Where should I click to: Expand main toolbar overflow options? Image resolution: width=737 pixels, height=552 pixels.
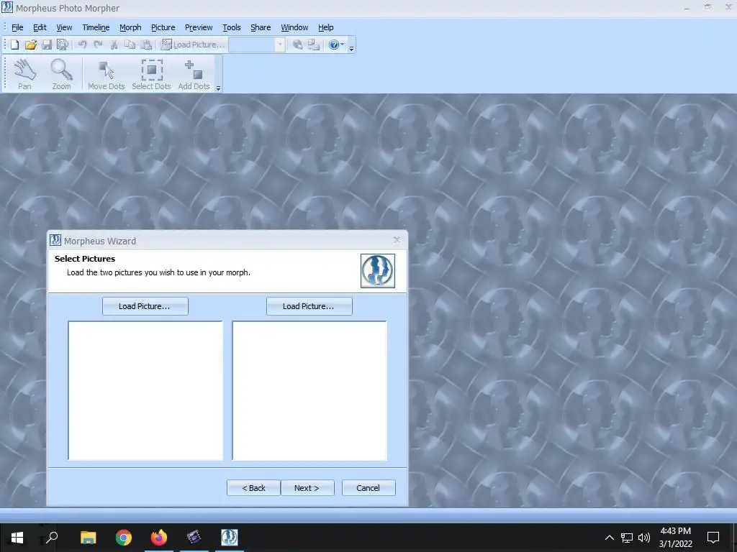click(x=351, y=48)
